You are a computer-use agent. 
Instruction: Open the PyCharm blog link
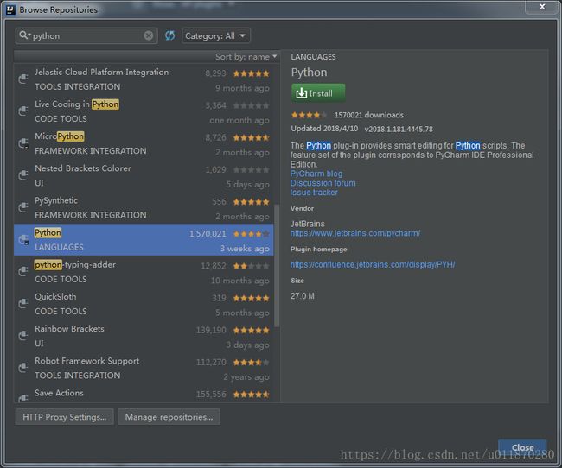click(316, 174)
